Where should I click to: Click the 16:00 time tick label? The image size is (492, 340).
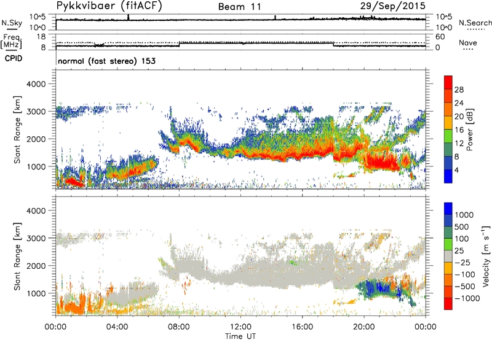pos(302,327)
